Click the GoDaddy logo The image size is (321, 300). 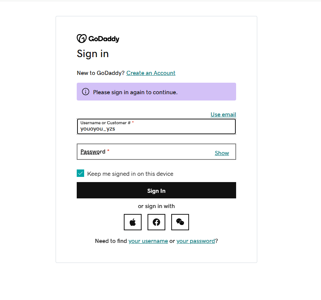97,39
